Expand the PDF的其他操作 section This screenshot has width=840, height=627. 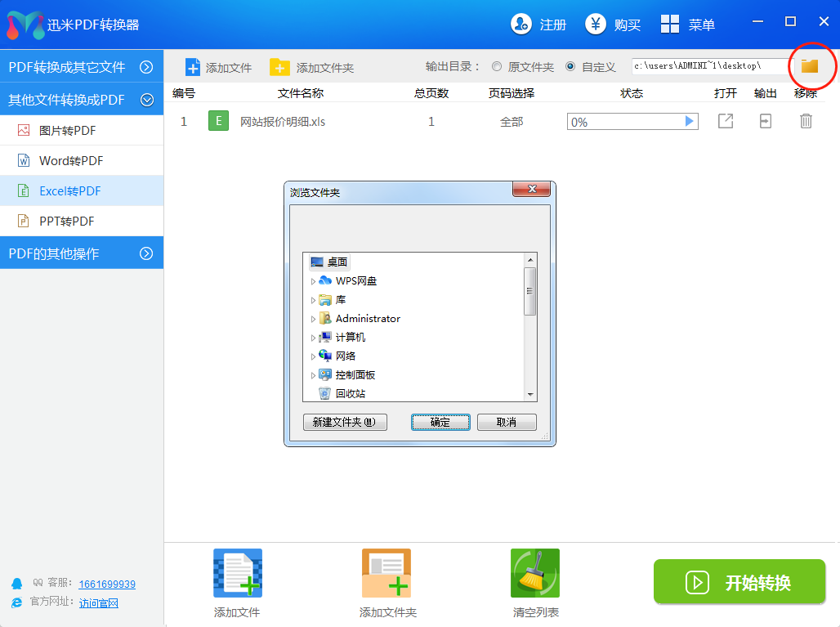click(x=147, y=253)
